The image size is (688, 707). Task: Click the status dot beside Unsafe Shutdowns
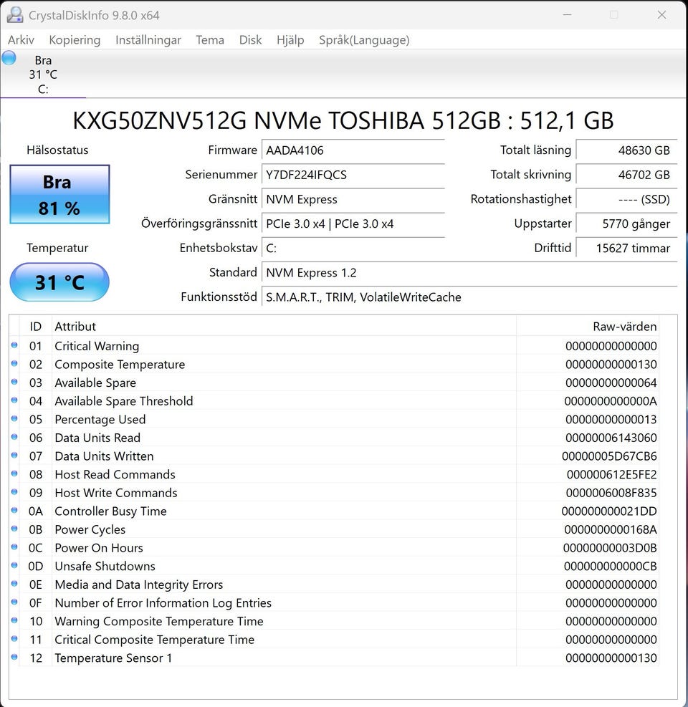pos(14,566)
